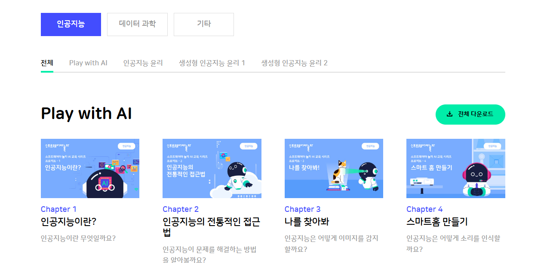Open the Chapter 3 나를 찾아봐 cat thumbnail
Image resolution: width=544 pixels, height=263 pixels.
tap(334, 168)
